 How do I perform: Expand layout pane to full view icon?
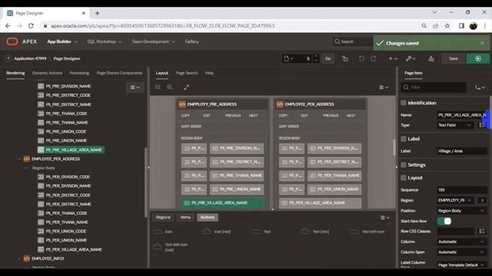186,87
